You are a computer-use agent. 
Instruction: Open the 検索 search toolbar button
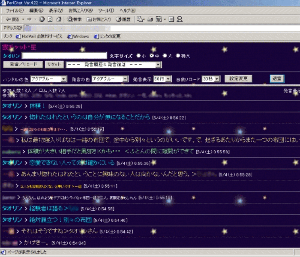click(x=75, y=19)
